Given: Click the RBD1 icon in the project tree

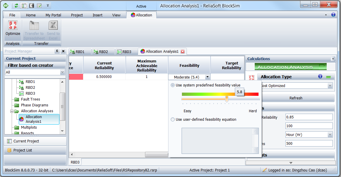Looking at the screenshot, I should tap(21, 82).
